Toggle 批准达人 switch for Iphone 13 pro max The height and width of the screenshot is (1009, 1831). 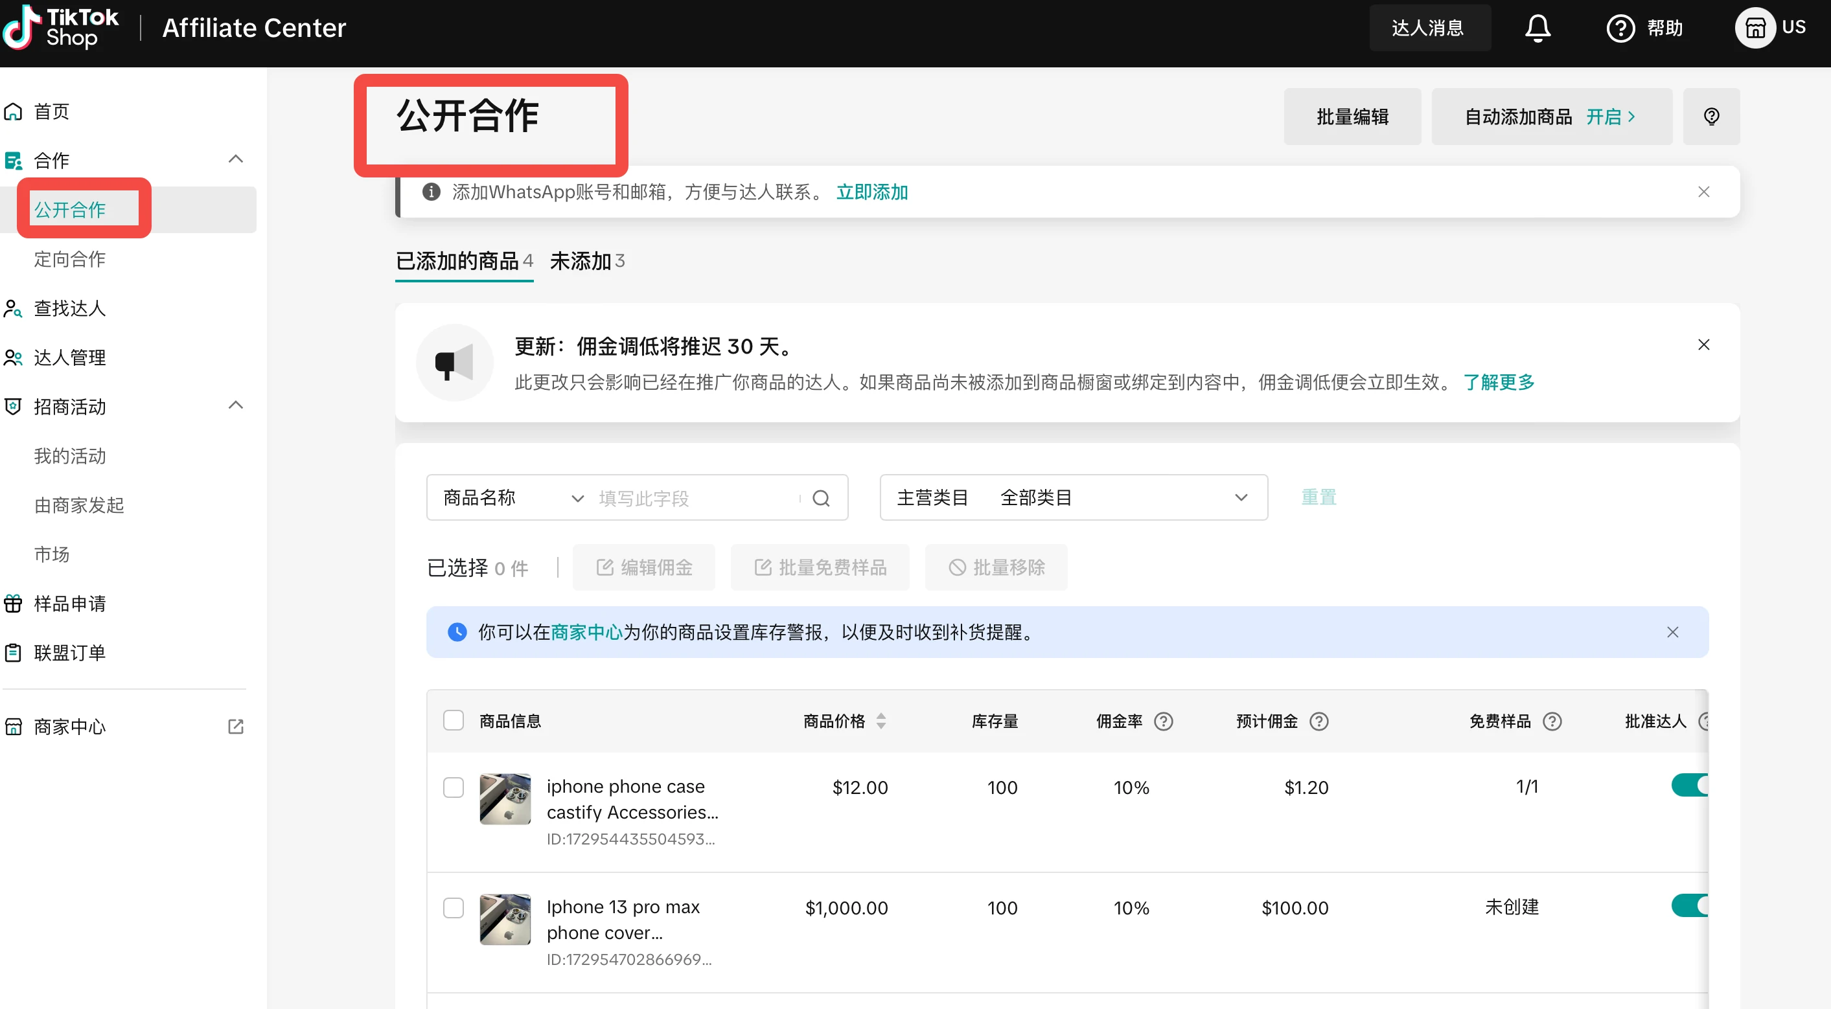tap(1690, 906)
